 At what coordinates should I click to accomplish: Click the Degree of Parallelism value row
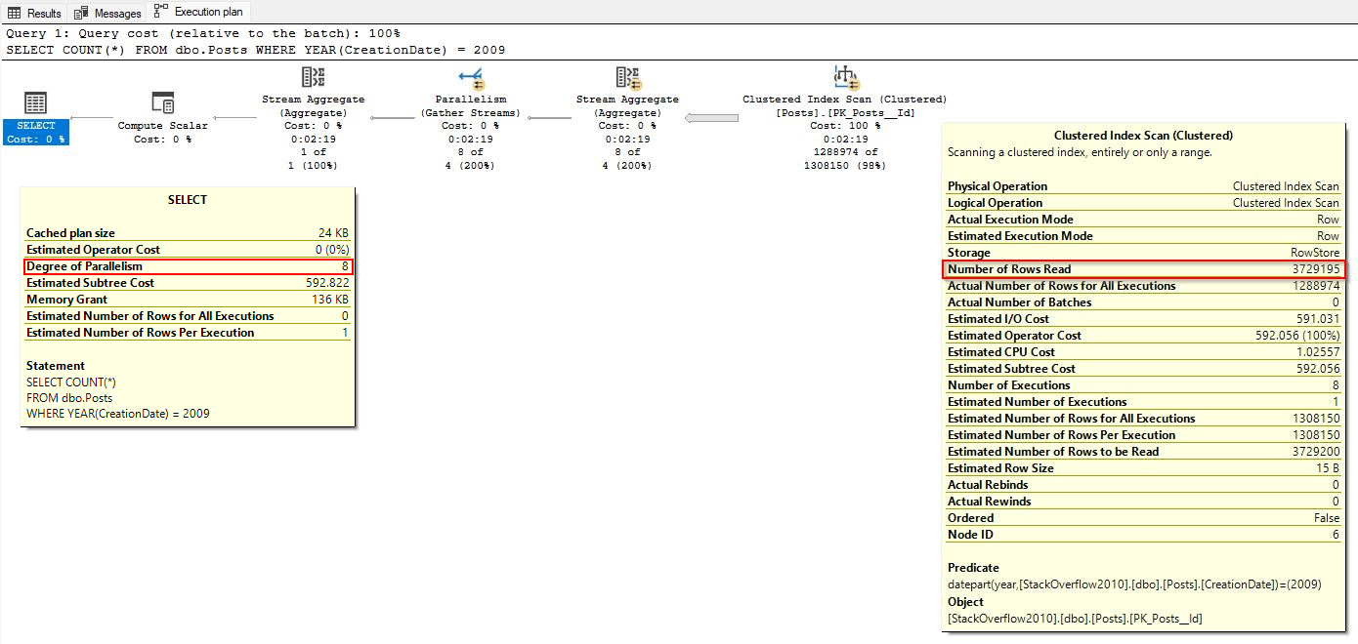(188, 266)
